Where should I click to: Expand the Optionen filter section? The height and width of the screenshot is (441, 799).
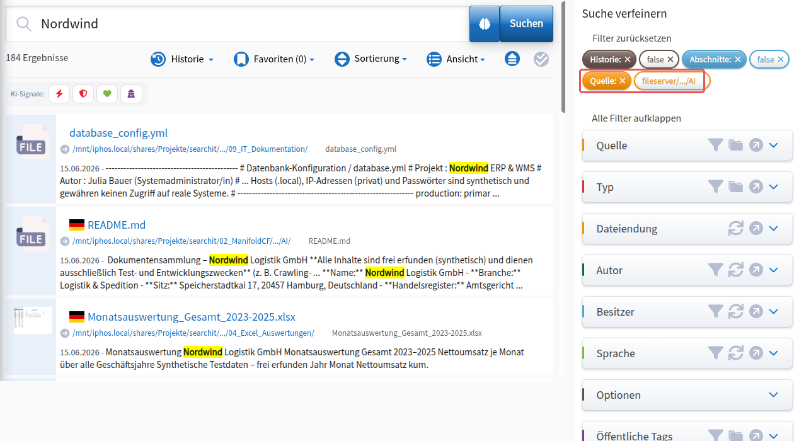pyautogui.click(x=687, y=395)
